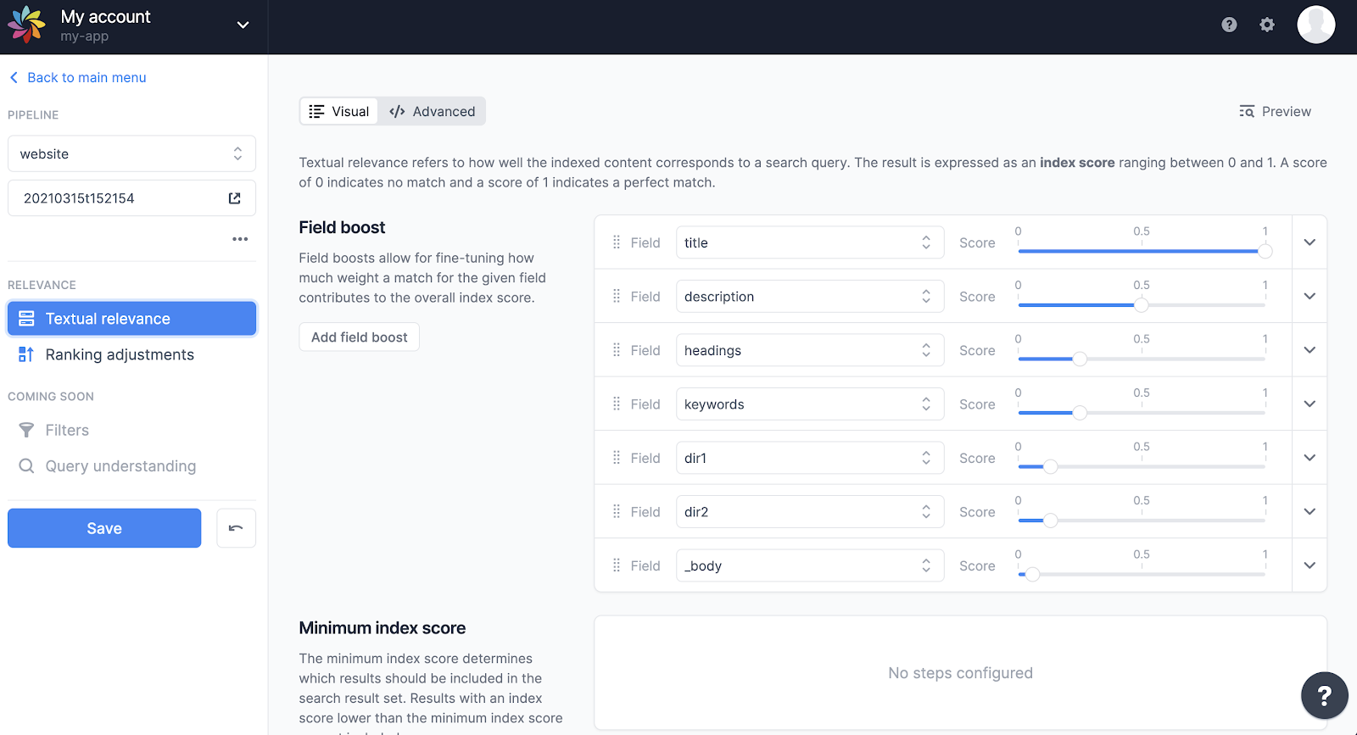The image size is (1357, 735).
Task: Click Back to main menu link
Action: click(77, 77)
